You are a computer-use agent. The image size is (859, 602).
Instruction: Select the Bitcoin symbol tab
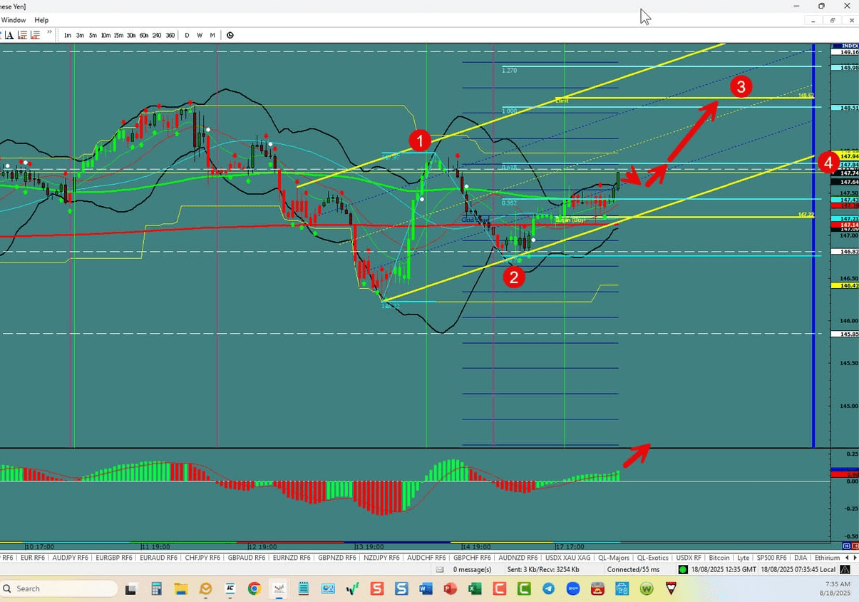click(719, 557)
